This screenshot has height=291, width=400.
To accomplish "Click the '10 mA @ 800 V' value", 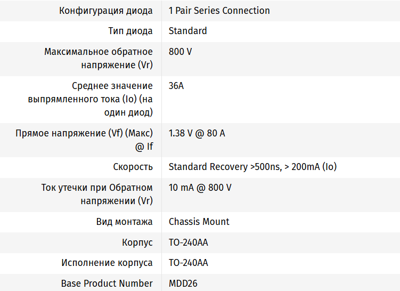I will tap(200, 188).
